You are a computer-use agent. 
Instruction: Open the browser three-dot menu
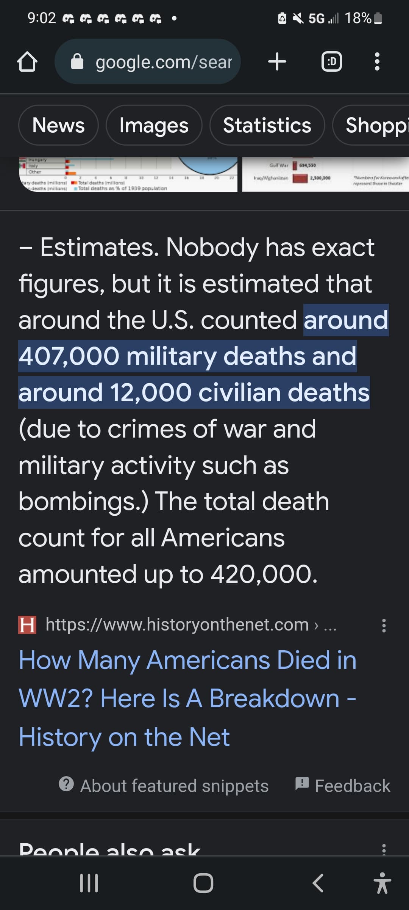click(377, 62)
